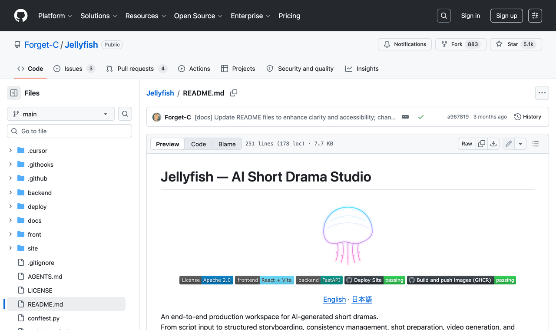Copy raw file contents icon
Image resolution: width=556 pixels, height=330 pixels.
[482, 144]
